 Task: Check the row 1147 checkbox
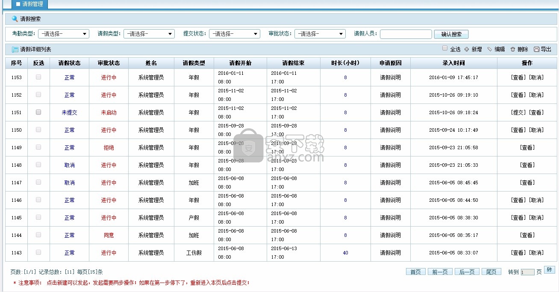click(x=38, y=182)
